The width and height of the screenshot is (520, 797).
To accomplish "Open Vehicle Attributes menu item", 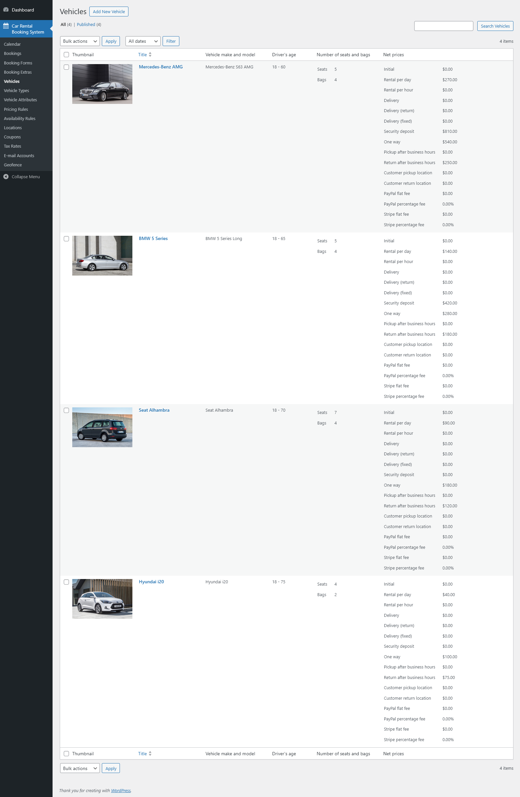I will (x=20, y=100).
